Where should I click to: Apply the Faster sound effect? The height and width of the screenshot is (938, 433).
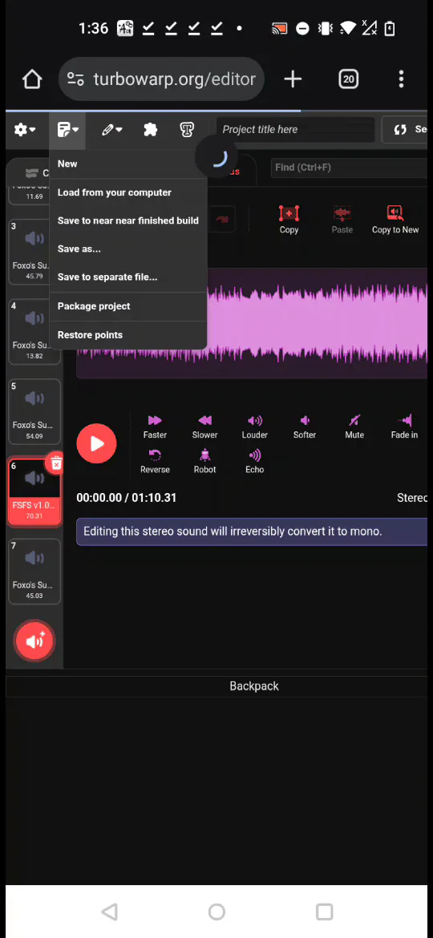pyautogui.click(x=155, y=427)
